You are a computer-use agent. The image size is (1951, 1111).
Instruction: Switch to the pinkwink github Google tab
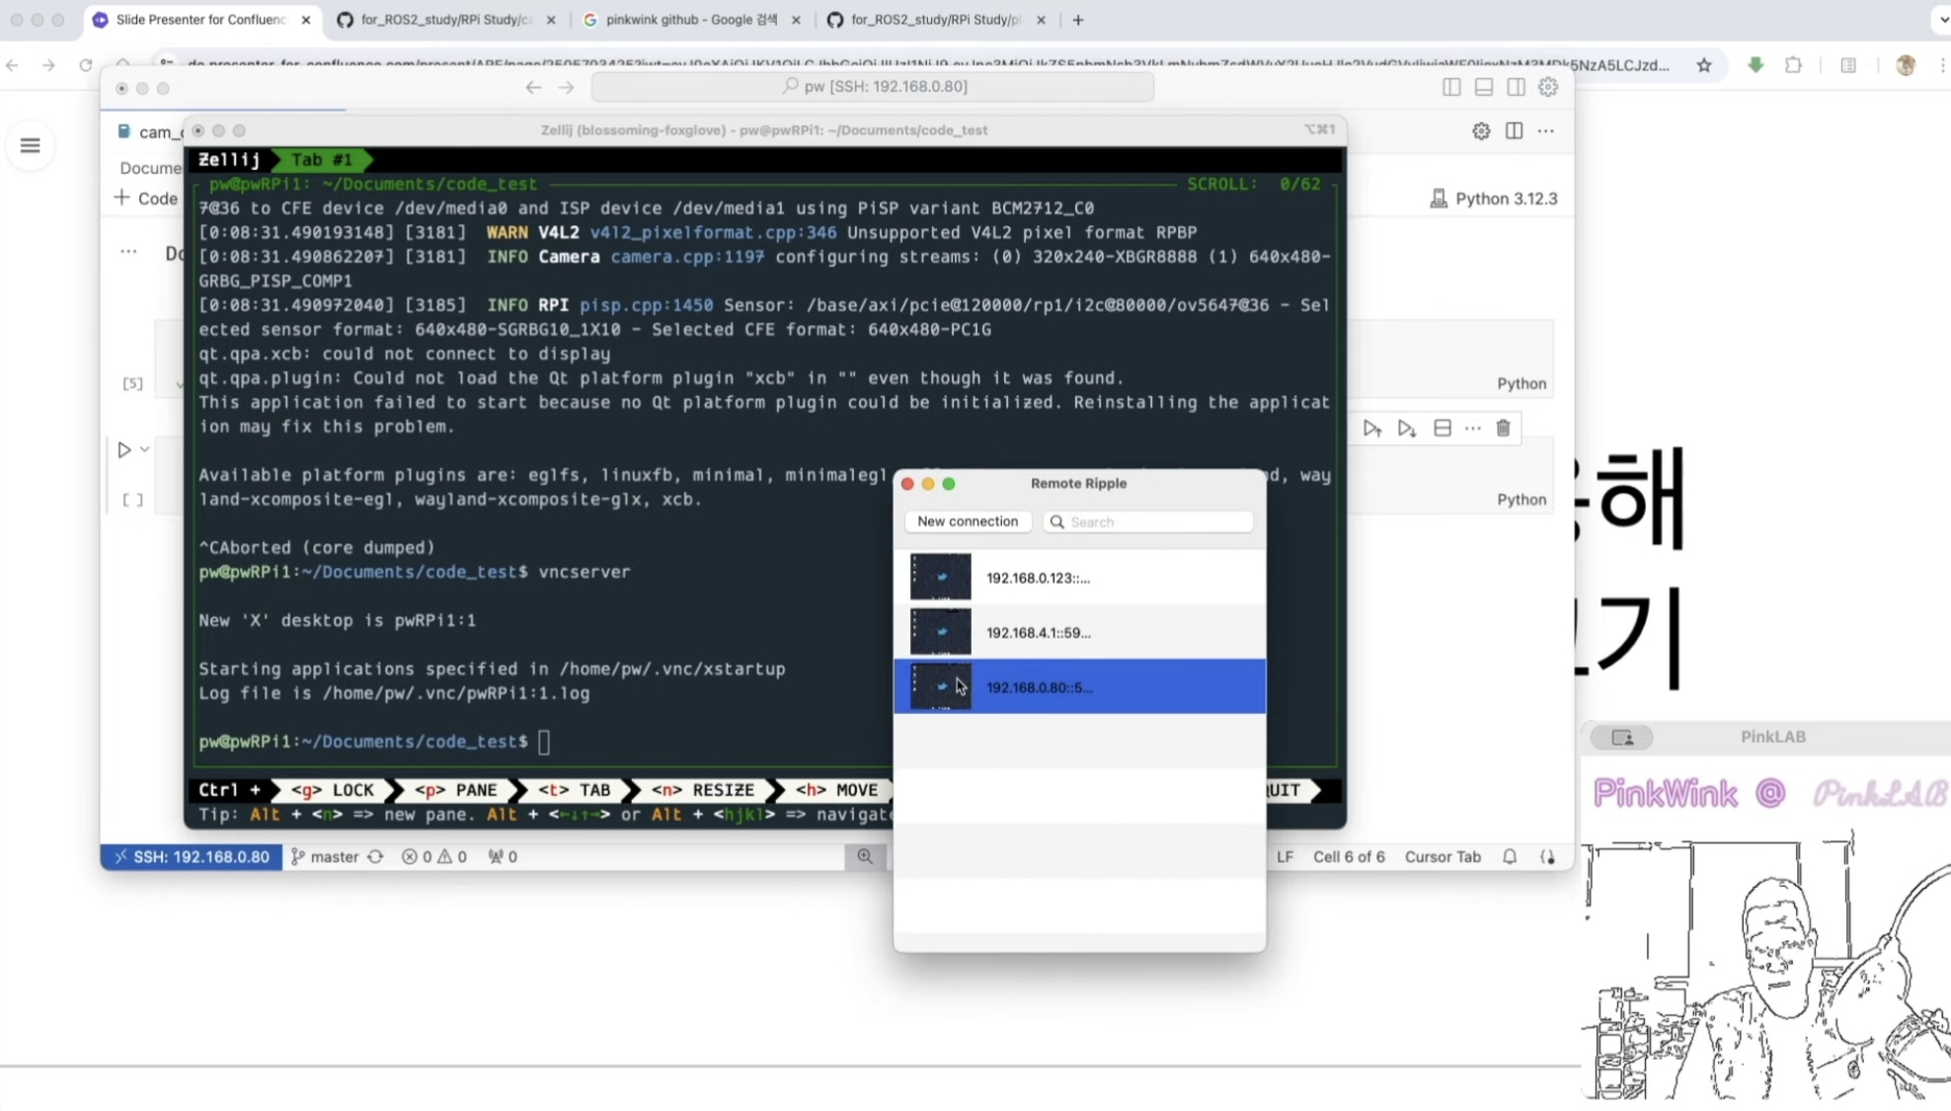tap(690, 20)
